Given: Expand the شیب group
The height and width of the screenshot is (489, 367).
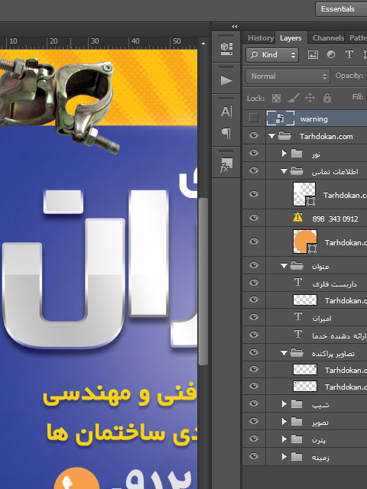Looking at the screenshot, I should (284, 404).
